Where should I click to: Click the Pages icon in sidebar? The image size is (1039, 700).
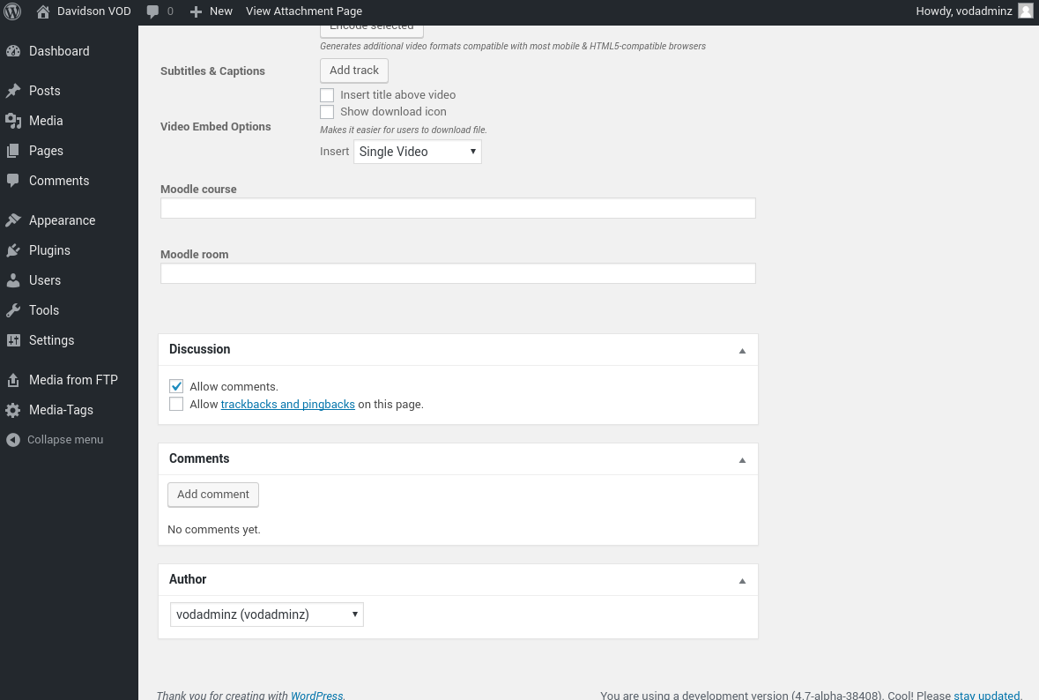[13, 151]
